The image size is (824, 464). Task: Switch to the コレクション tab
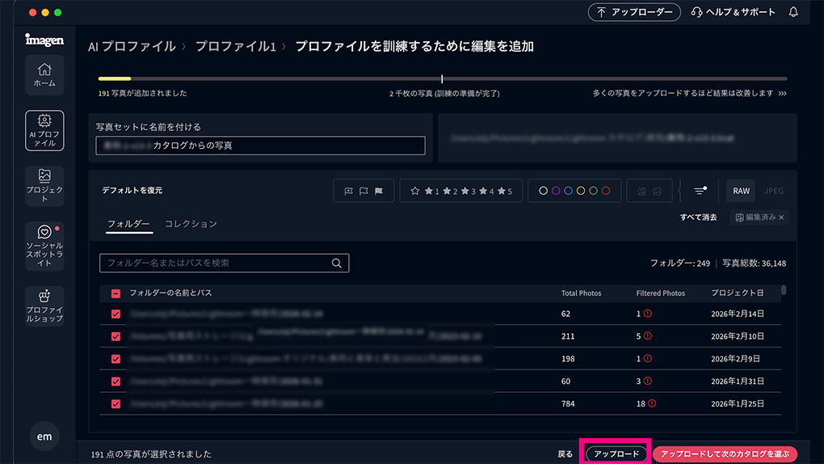click(x=191, y=224)
